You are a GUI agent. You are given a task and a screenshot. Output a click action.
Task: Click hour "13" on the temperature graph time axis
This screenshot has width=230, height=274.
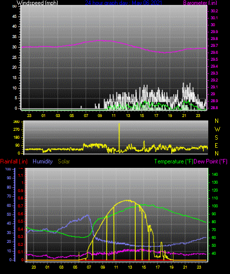pos(130,267)
